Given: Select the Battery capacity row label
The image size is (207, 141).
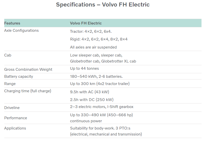Looking at the screenshot, I should pos(18,76).
